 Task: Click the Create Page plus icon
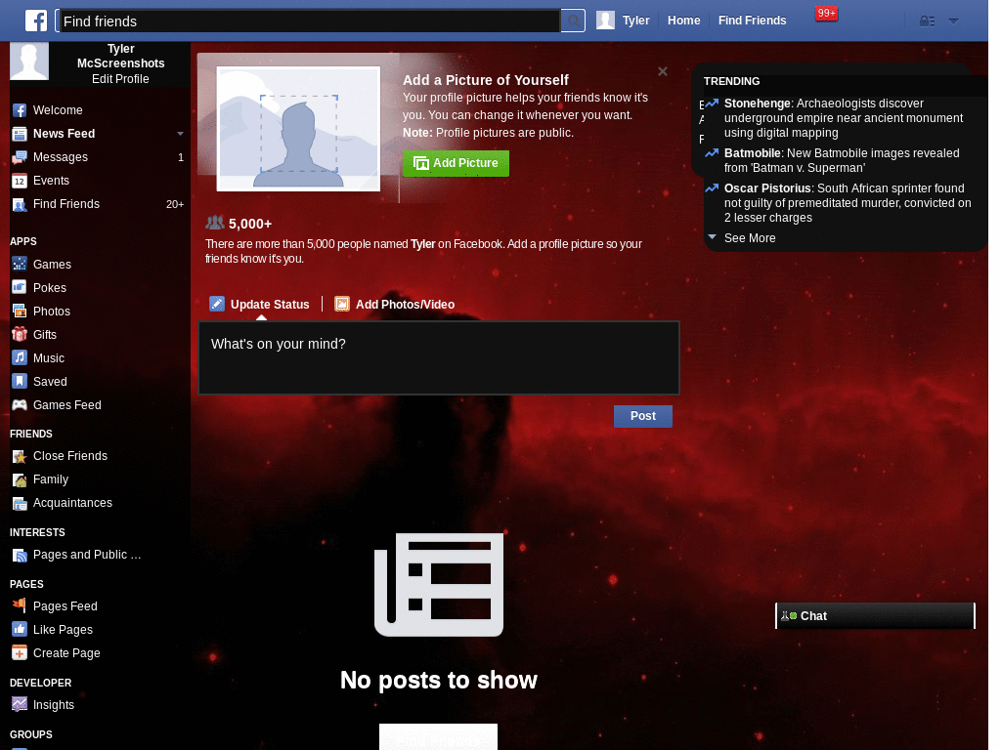(20, 652)
